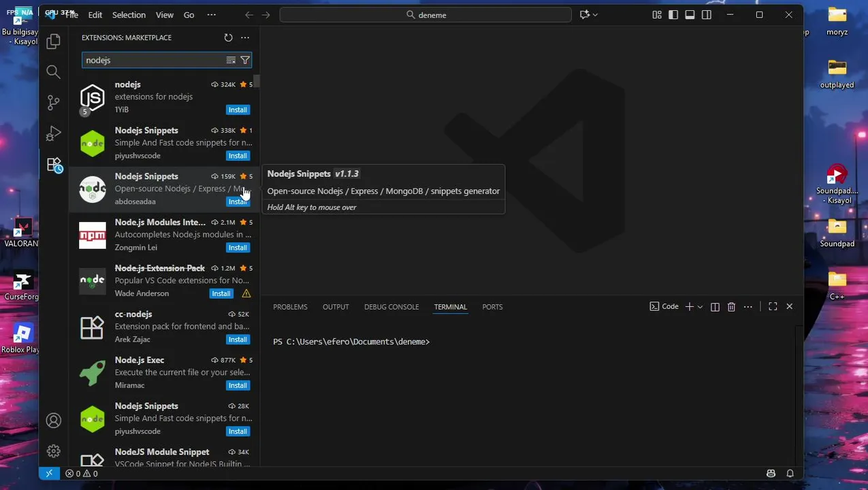Open Source Control view
Image resolution: width=868 pixels, height=490 pixels.
click(x=53, y=103)
